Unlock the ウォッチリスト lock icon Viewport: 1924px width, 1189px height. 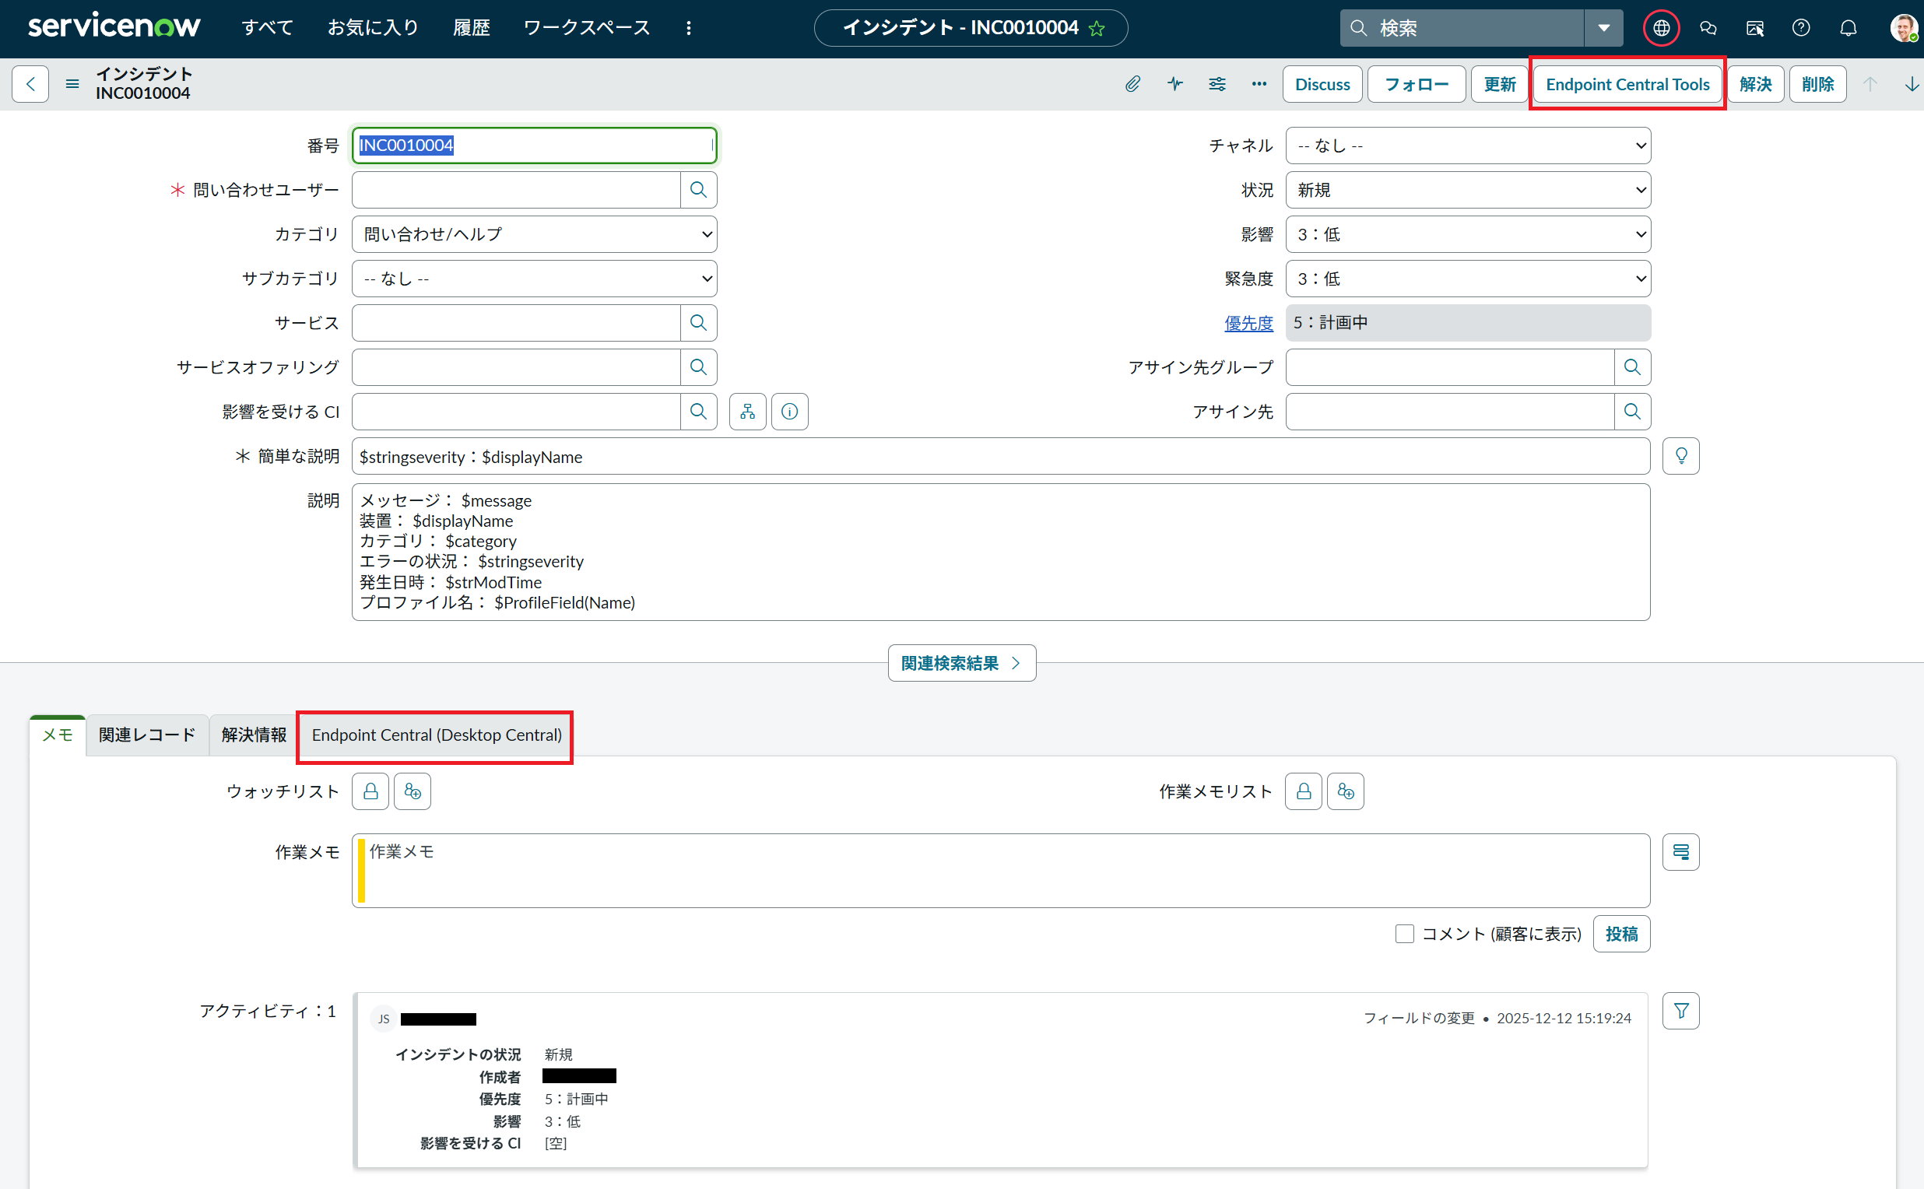tap(370, 791)
